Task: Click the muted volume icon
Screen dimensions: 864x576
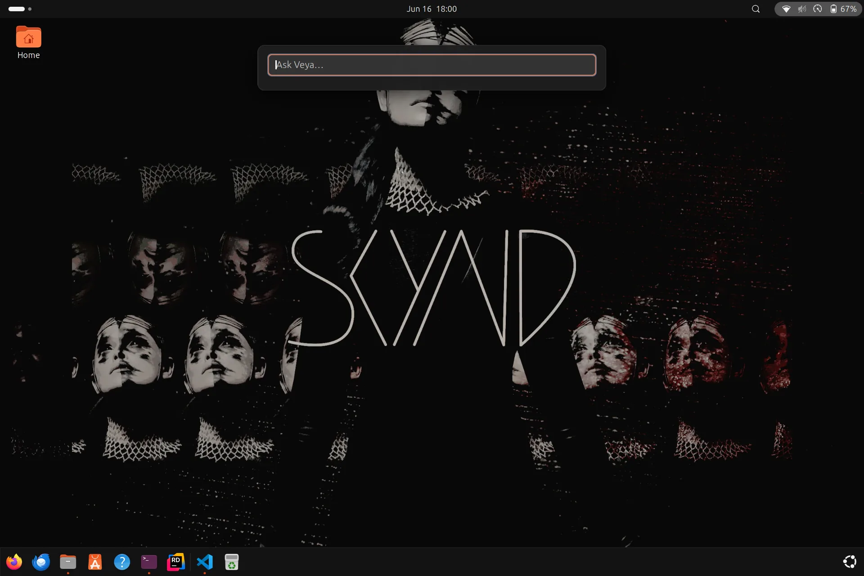Action: 802,9
